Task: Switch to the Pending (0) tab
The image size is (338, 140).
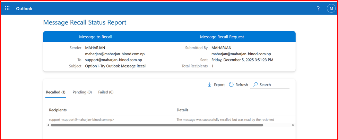Action: (82, 92)
